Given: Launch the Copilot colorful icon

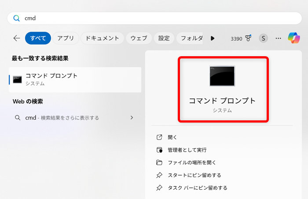Looking at the screenshot, I should [294, 38].
